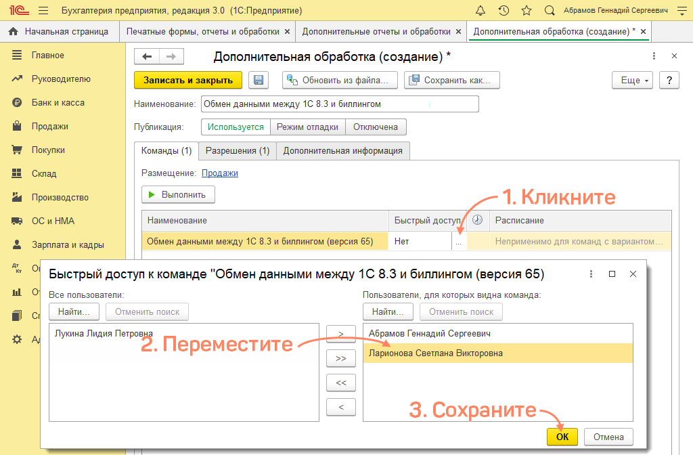Switch to Дополнительная информация tab
Image resolution: width=693 pixels, height=455 pixels.
[343, 151]
